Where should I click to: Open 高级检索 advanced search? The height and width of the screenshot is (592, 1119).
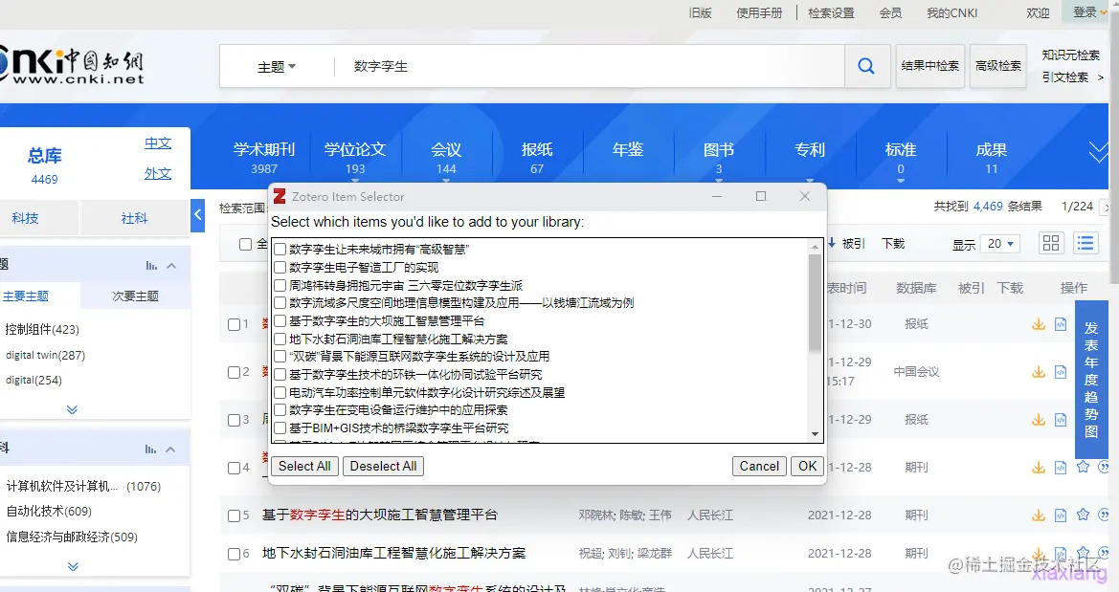[x=997, y=66]
